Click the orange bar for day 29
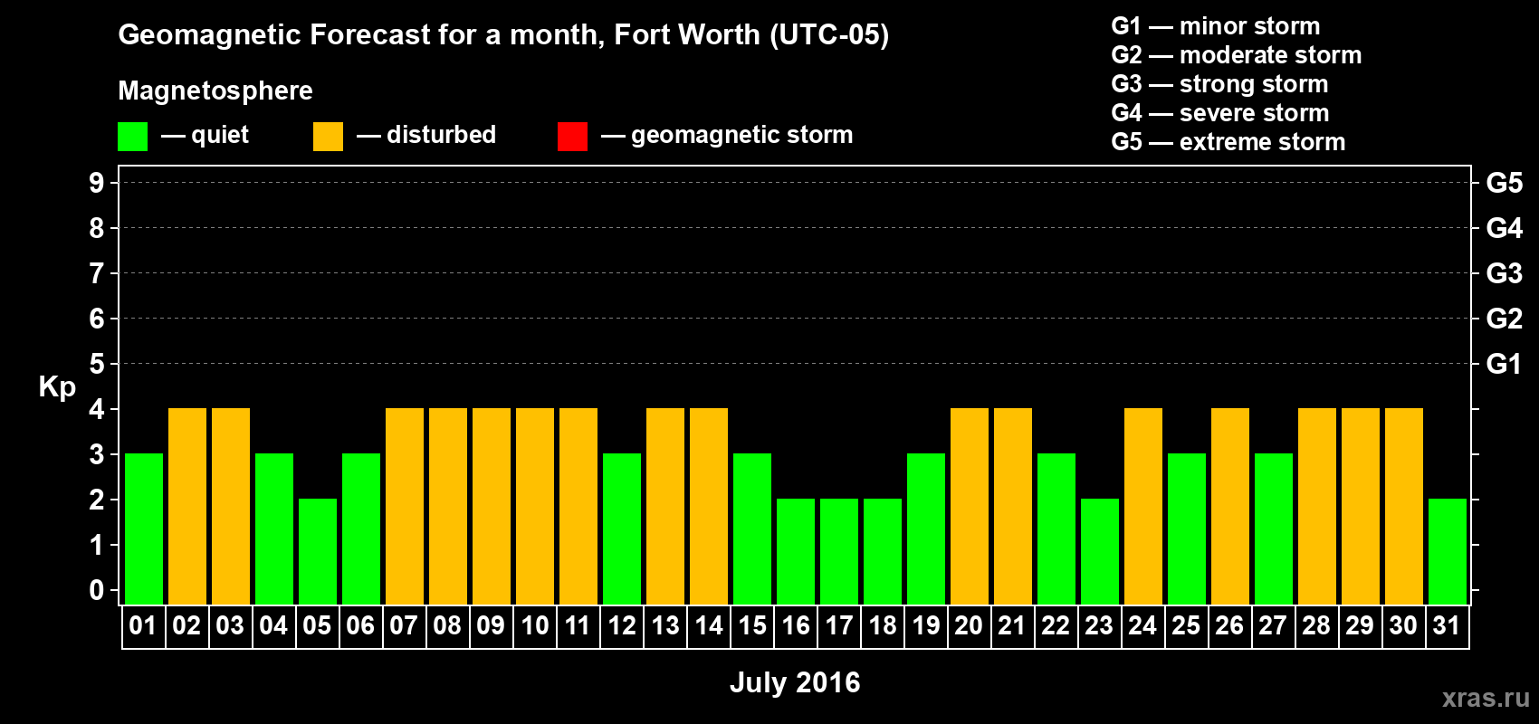Viewport: 1539px width, 724px height. pos(1361,507)
